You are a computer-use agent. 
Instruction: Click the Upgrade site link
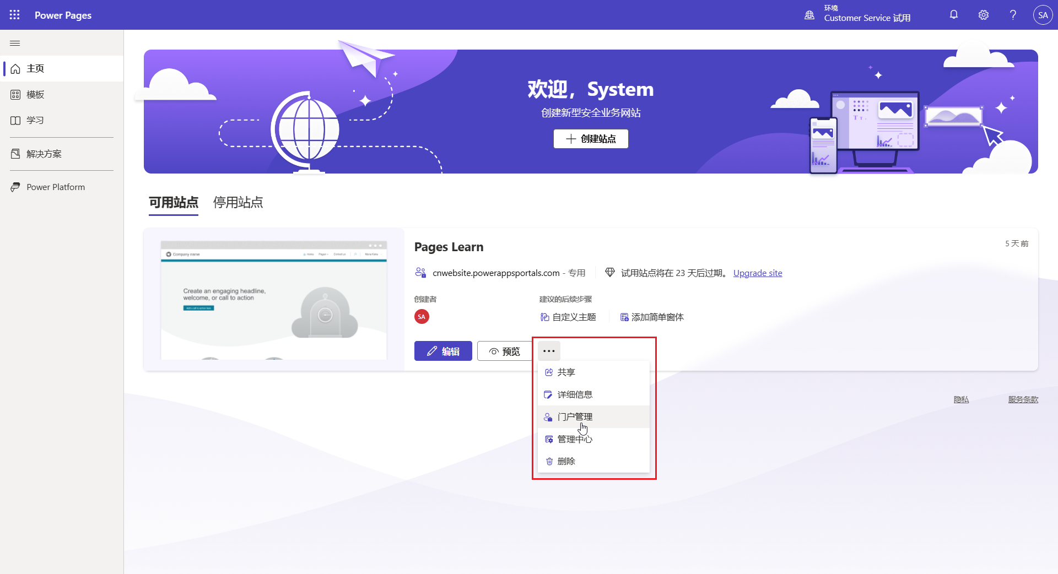click(758, 273)
